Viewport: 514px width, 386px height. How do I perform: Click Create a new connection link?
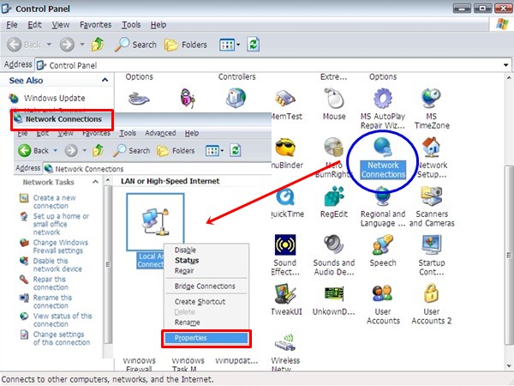click(x=54, y=202)
